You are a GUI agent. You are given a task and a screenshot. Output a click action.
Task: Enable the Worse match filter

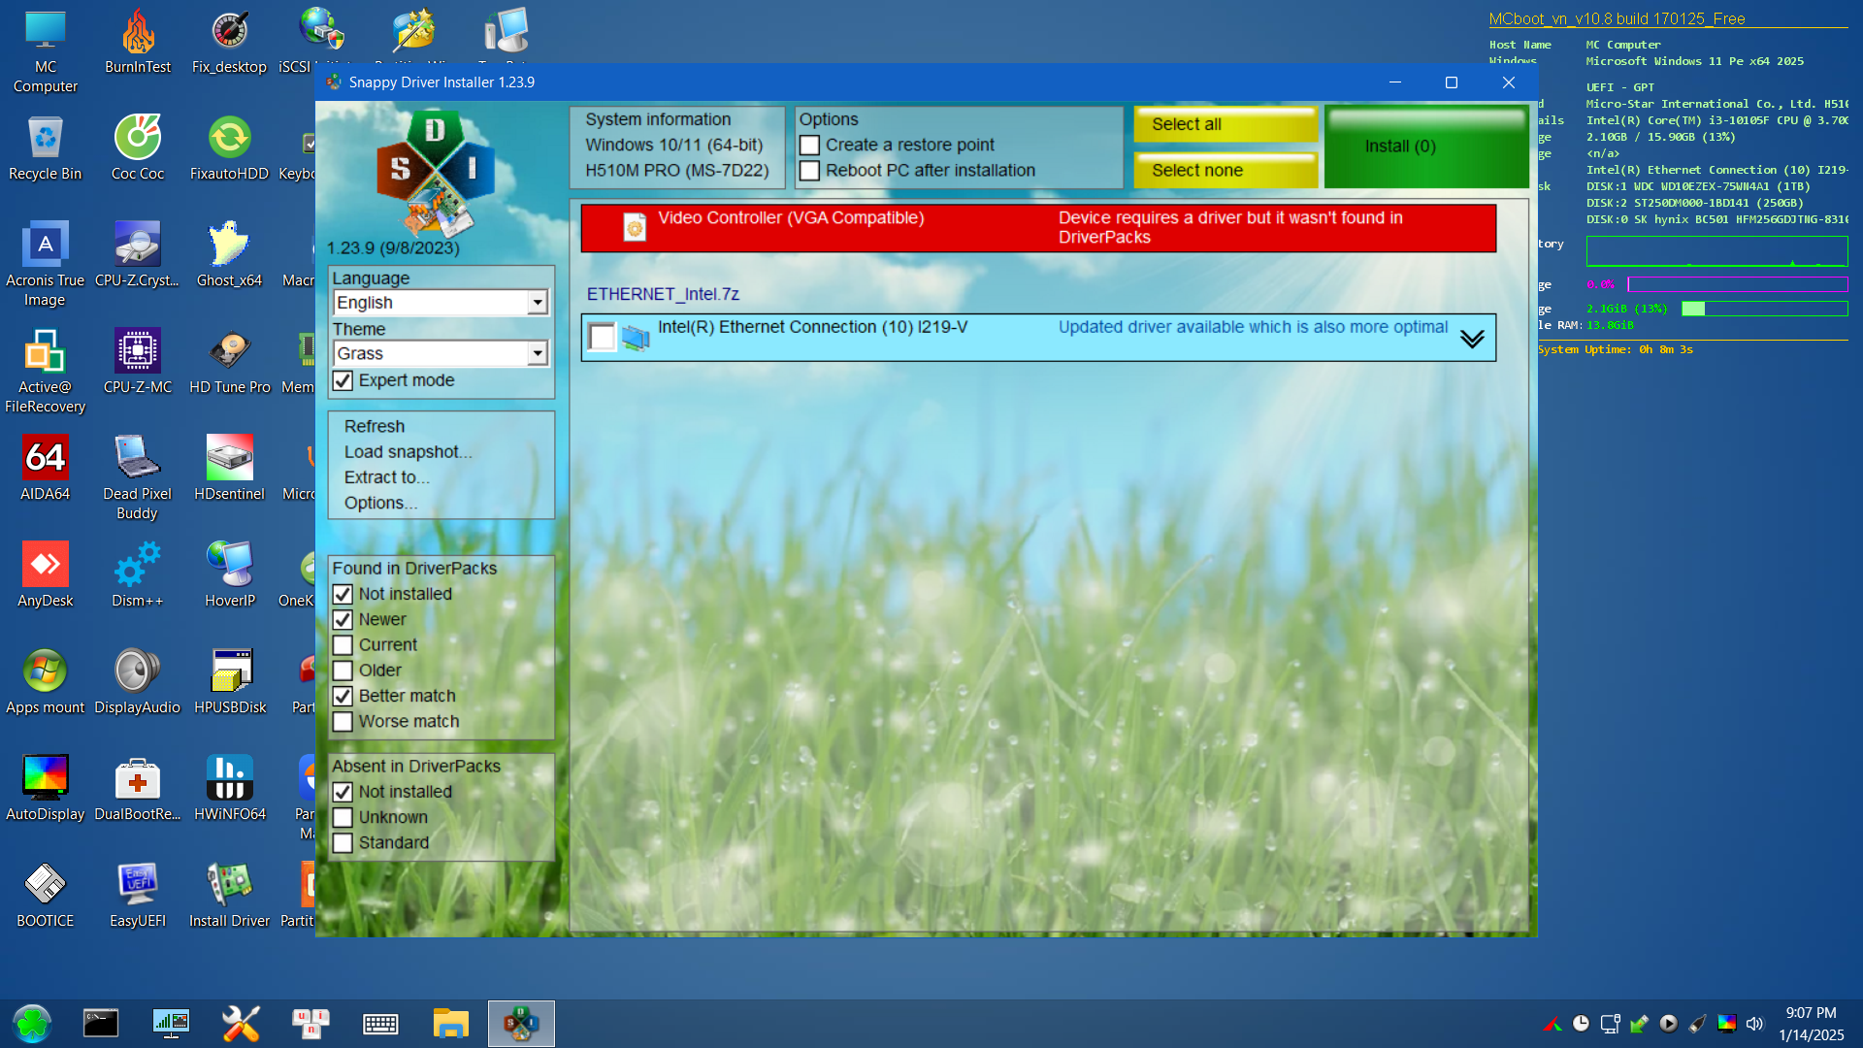click(343, 722)
